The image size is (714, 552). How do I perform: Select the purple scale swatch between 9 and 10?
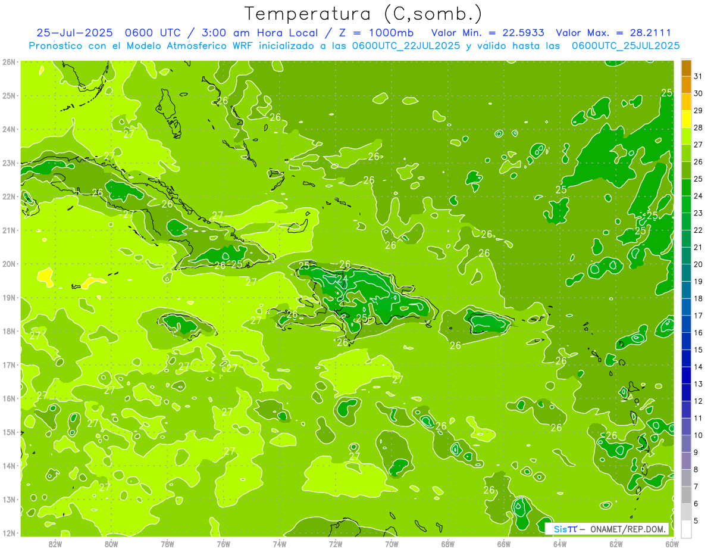click(x=686, y=444)
